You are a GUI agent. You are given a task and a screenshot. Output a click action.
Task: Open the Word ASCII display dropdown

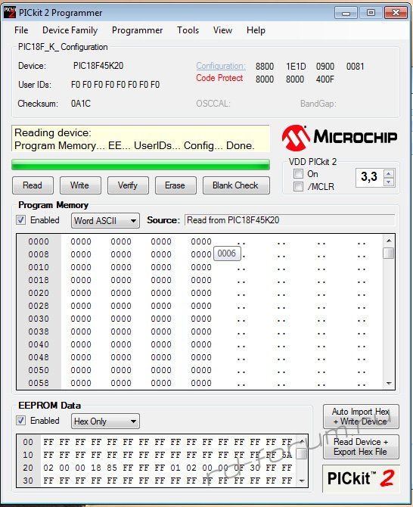[105, 221]
